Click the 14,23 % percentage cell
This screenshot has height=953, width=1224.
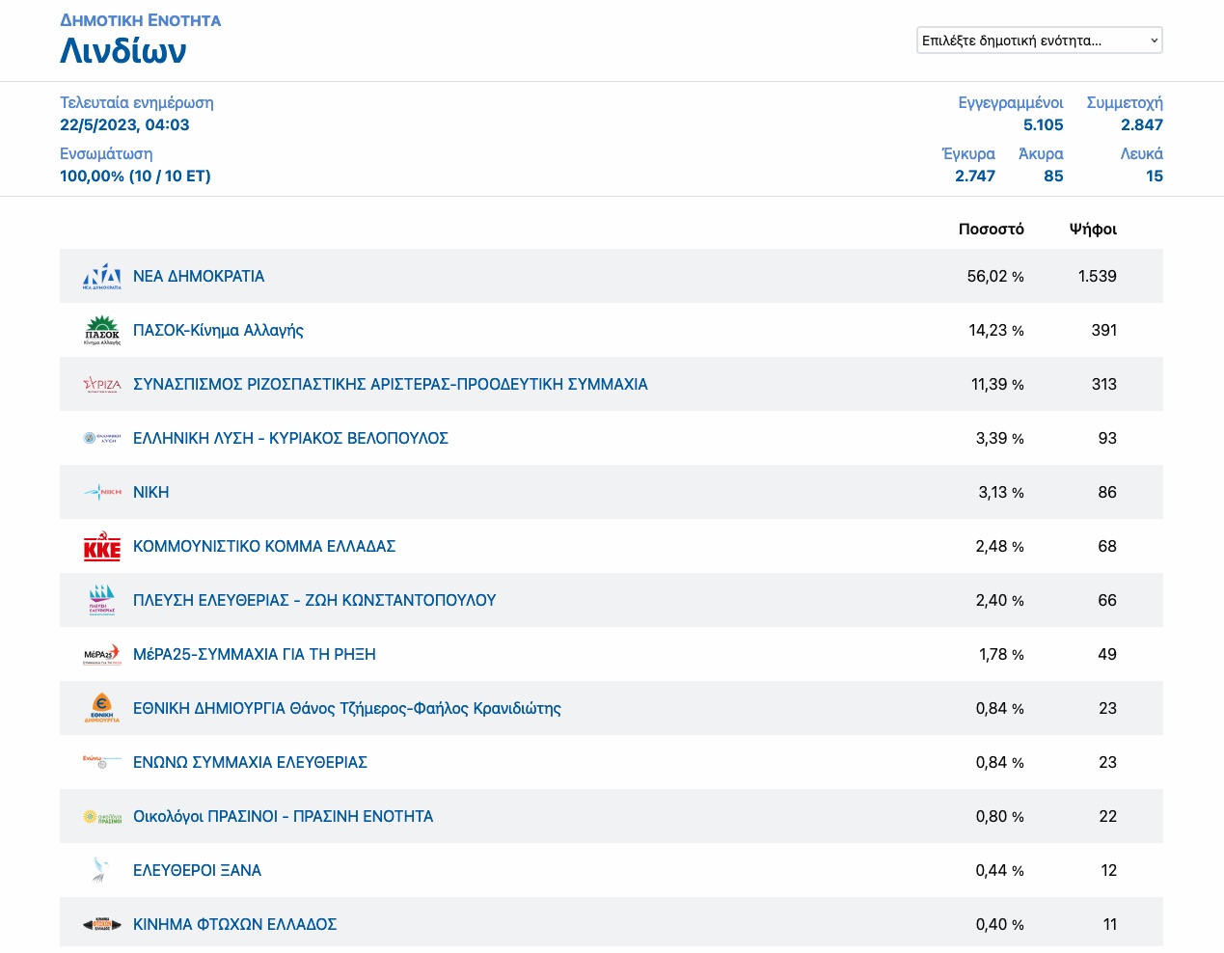click(996, 330)
